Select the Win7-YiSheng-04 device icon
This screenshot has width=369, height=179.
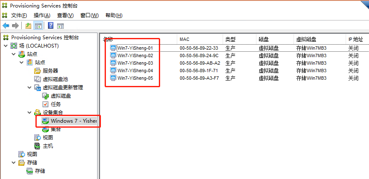(x=113, y=71)
